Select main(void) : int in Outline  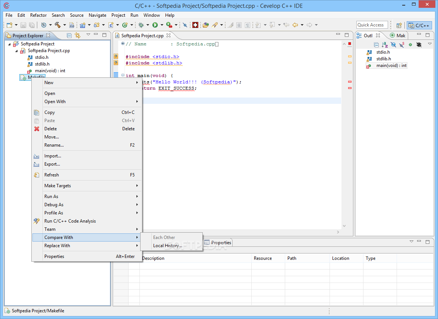click(x=391, y=66)
